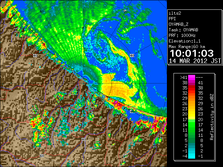Pick the yellow legend band beside '20'

tap(192, 114)
